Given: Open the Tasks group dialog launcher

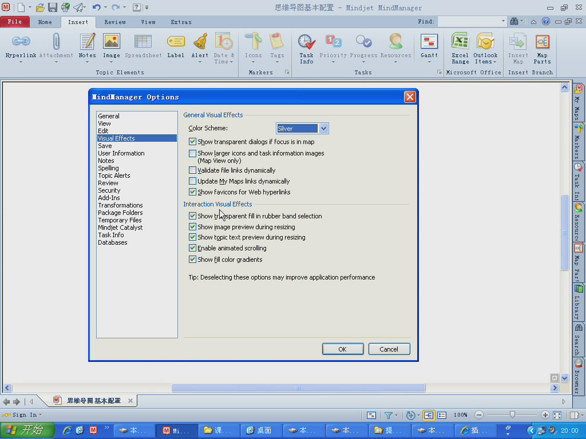Looking at the screenshot, I should click(439, 73).
